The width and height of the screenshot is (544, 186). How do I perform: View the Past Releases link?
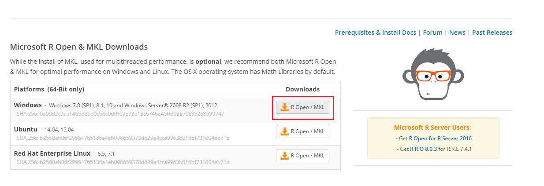coord(492,33)
